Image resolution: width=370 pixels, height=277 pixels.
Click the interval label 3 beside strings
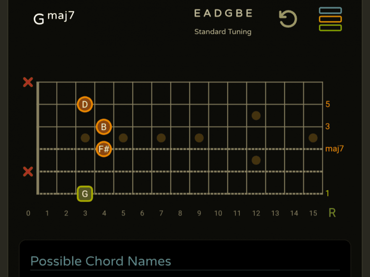tap(327, 127)
